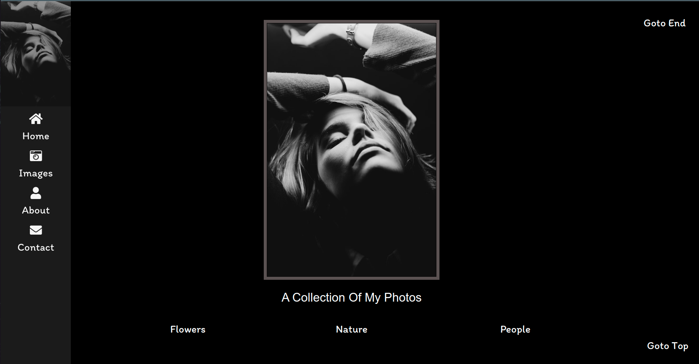Viewport: 699px width, 364px height.
Task: Click the 'A Collection Of My Photos' heading
Action: (x=351, y=298)
